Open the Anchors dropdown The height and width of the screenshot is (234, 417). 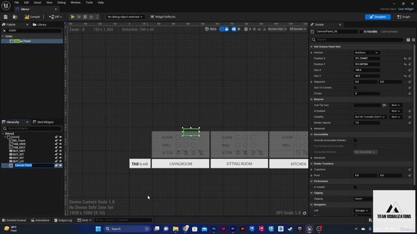pyautogui.click(x=366, y=53)
